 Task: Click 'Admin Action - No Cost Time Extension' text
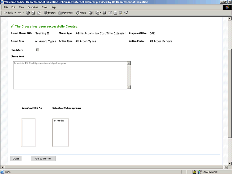point(101,33)
